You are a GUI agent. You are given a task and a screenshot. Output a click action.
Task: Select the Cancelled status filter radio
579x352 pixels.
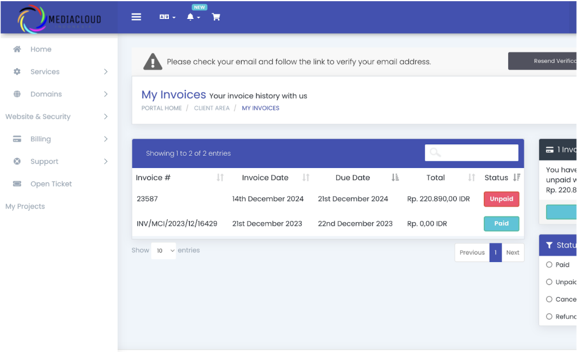coord(549,299)
